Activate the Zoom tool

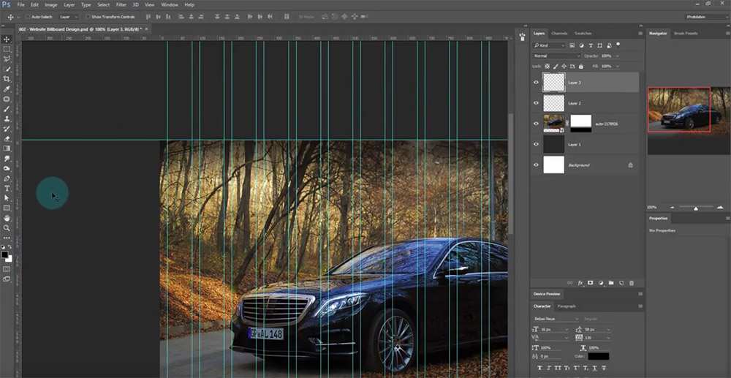coord(7,228)
